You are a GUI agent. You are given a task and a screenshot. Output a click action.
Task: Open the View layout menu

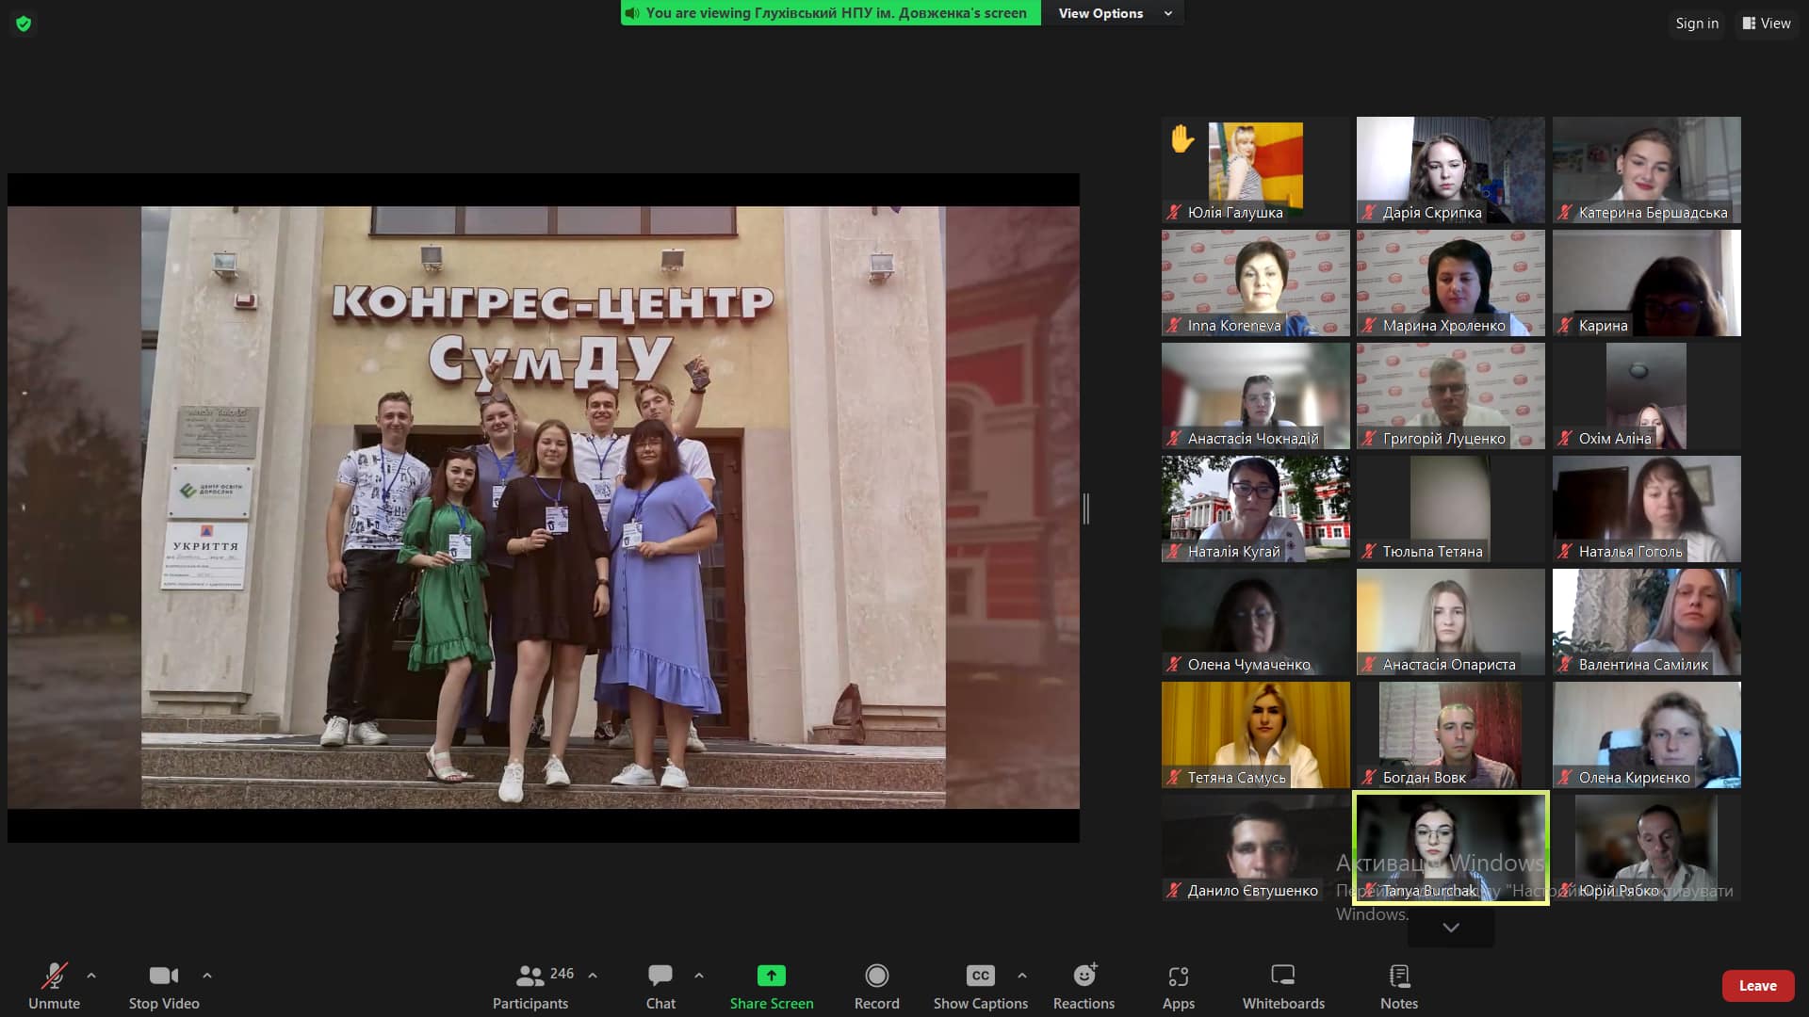point(1767,24)
